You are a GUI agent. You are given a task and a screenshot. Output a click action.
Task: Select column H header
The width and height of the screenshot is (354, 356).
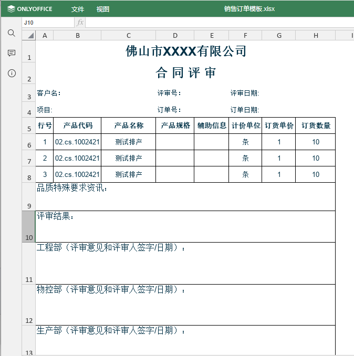(x=315, y=35)
